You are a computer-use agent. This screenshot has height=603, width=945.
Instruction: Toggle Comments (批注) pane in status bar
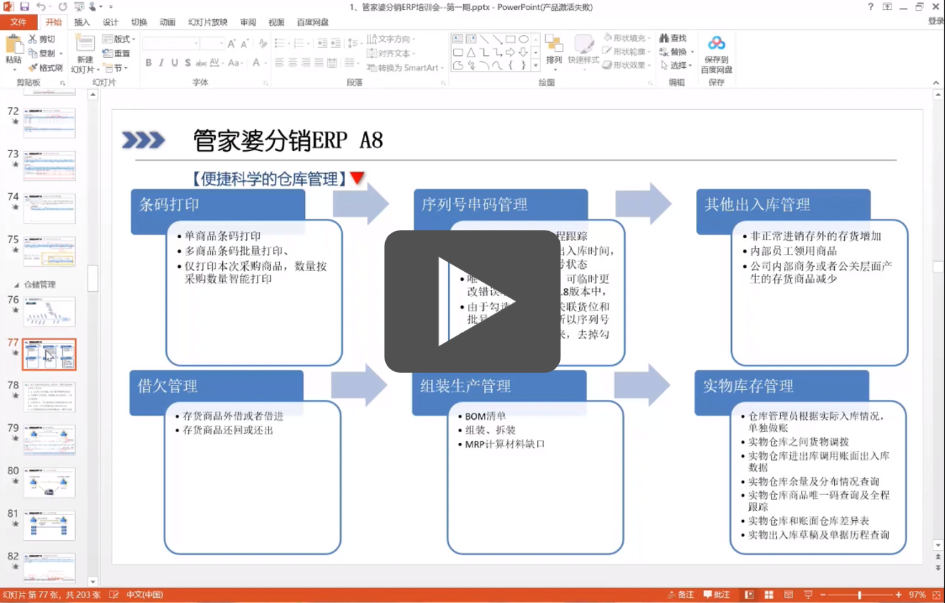tap(717, 595)
